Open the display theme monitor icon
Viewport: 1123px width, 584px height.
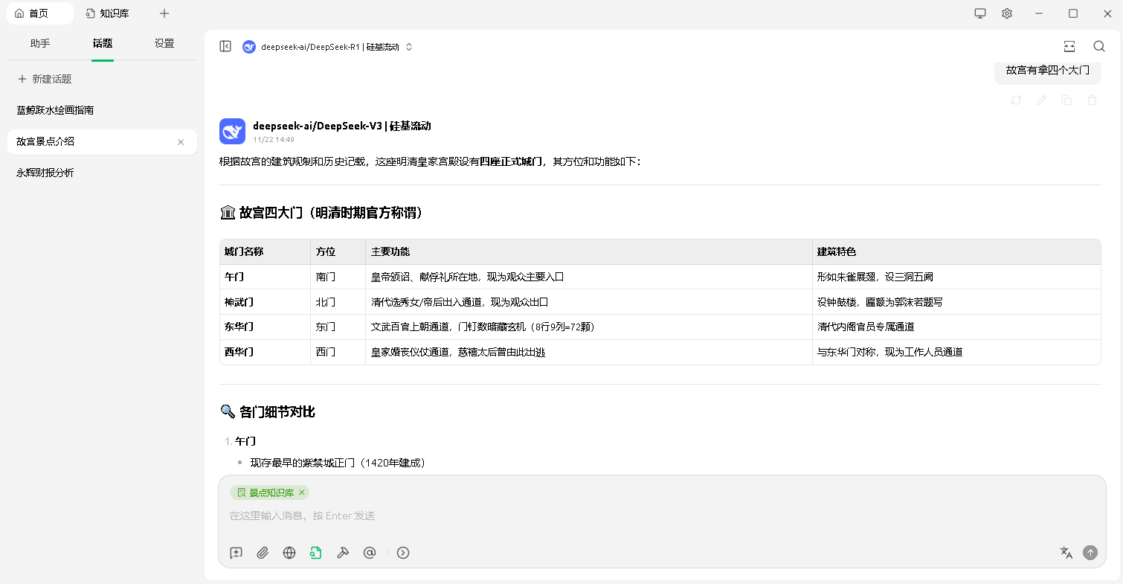[980, 13]
